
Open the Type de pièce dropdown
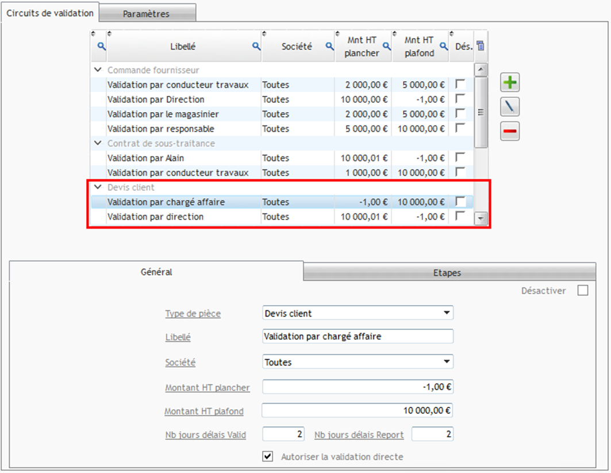(x=447, y=313)
